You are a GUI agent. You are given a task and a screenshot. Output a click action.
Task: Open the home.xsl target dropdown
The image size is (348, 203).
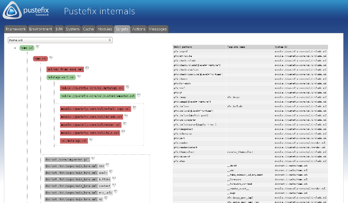(x=60, y=40)
